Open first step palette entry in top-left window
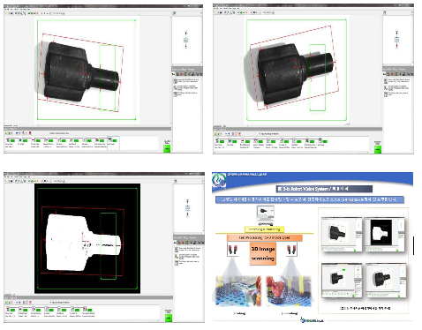 pyautogui.click(x=186, y=80)
